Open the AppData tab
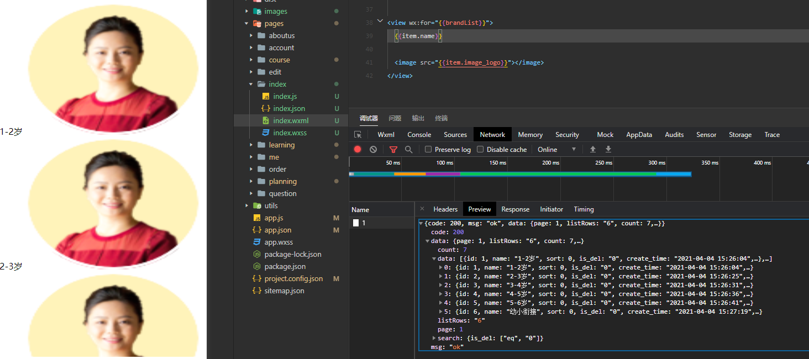The width and height of the screenshot is (809, 359). click(x=639, y=135)
